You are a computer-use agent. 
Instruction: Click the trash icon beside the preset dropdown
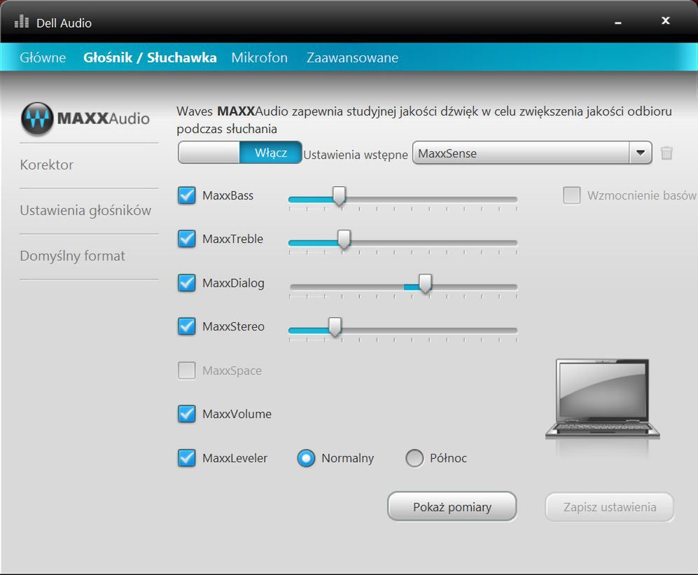666,153
